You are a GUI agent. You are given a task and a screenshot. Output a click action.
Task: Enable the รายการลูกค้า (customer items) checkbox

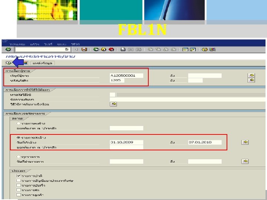coord(19,195)
